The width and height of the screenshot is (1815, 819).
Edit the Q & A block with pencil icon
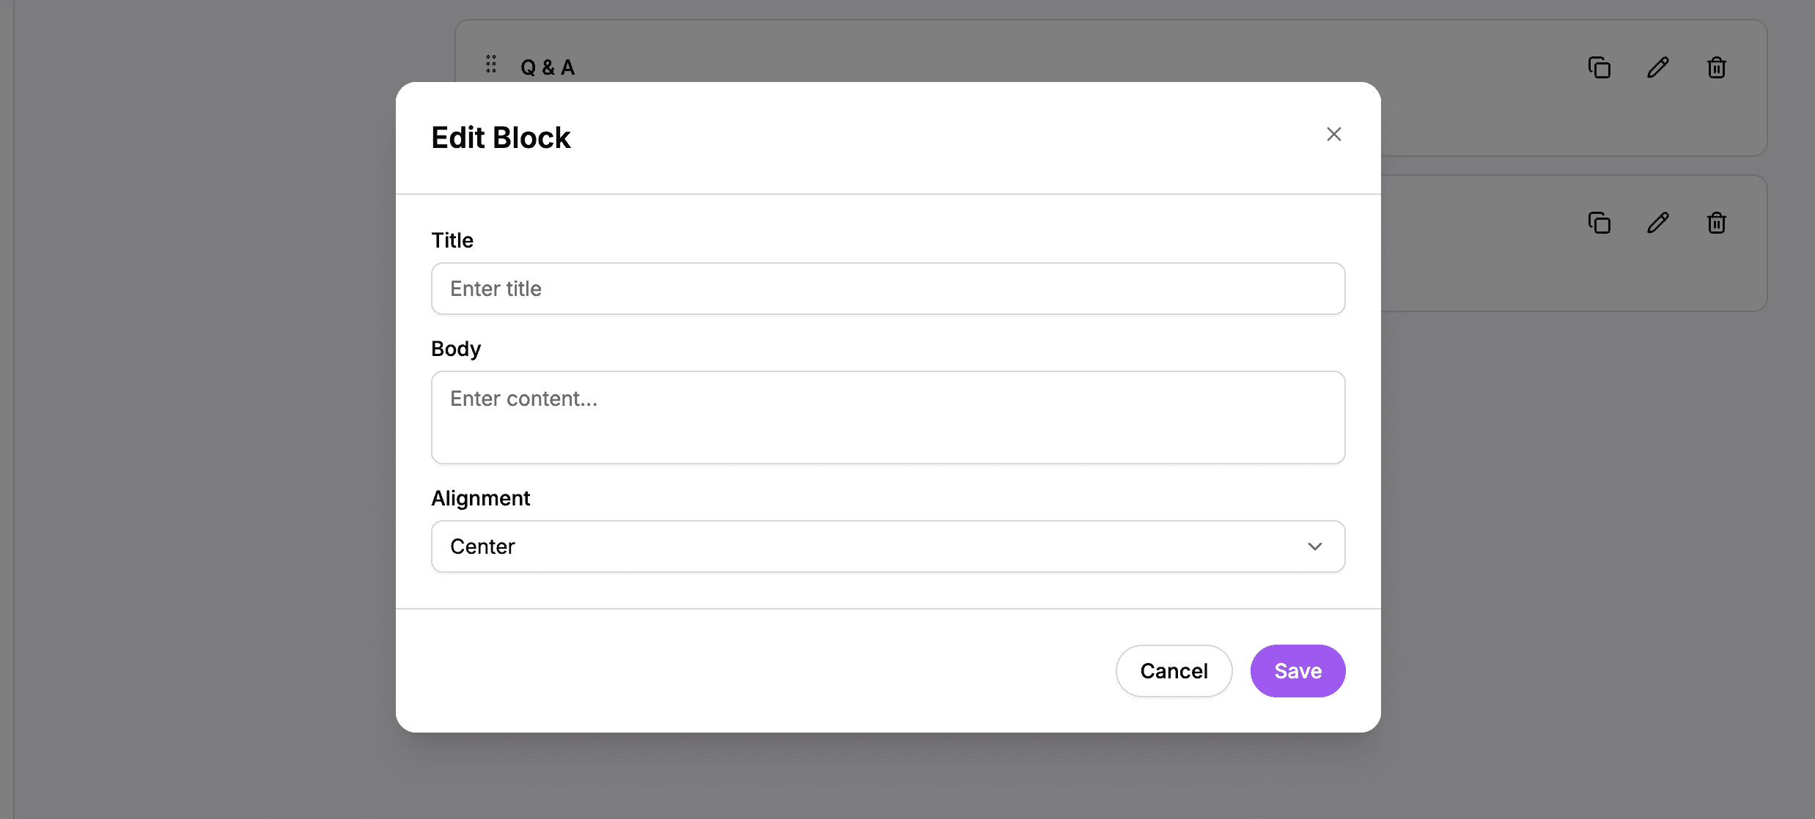click(x=1657, y=67)
